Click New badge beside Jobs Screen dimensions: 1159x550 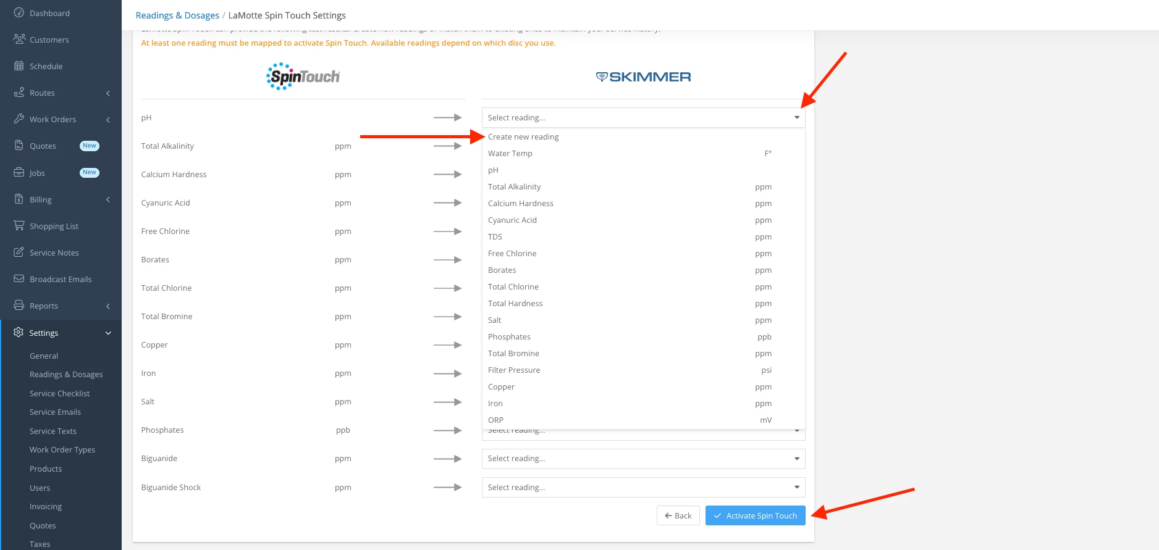click(90, 172)
